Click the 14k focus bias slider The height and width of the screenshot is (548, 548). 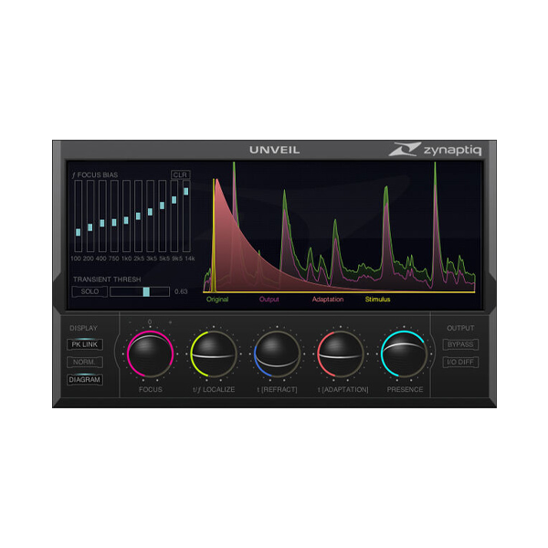186,216
